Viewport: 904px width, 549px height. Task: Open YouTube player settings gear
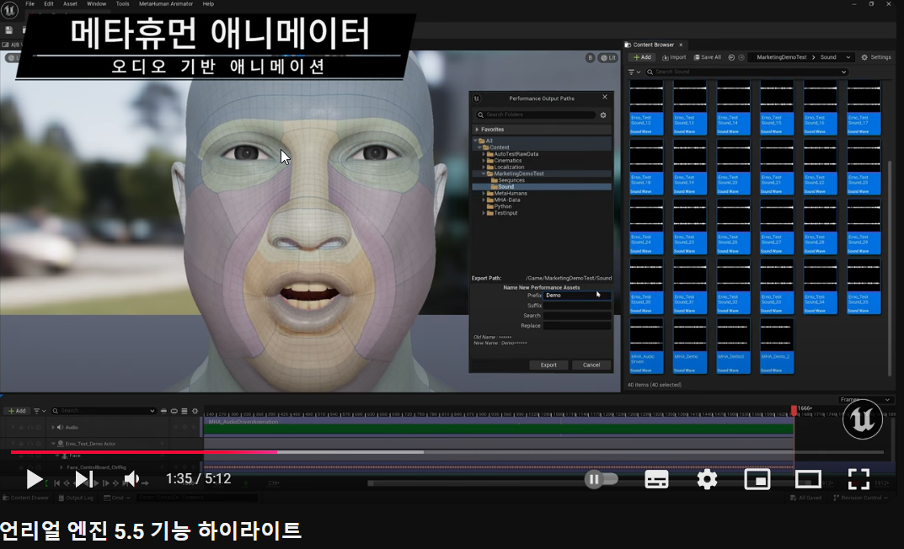click(x=707, y=479)
